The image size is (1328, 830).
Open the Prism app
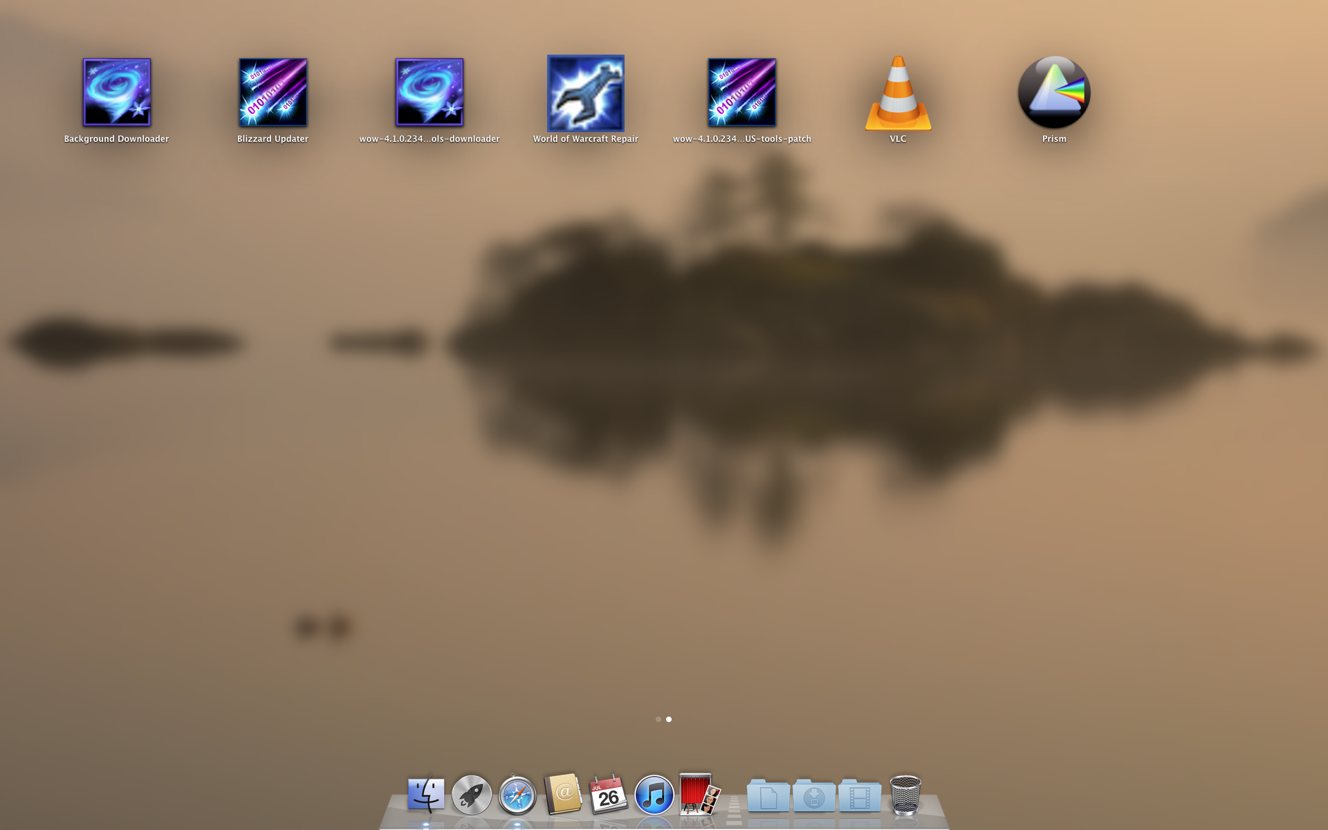click(1054, 93)
